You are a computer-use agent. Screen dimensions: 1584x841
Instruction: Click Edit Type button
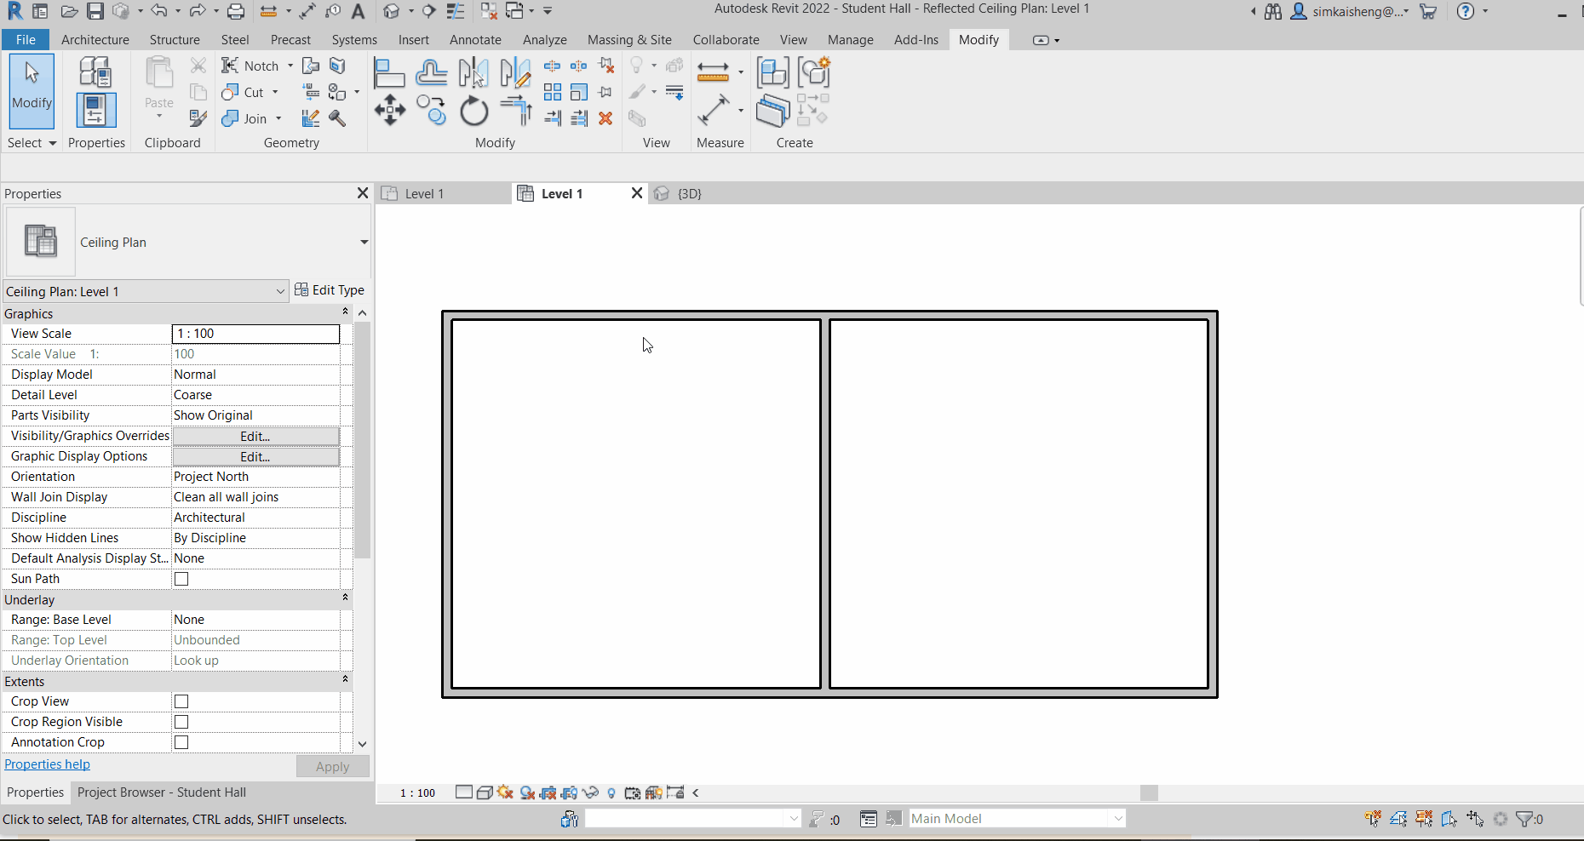pyautogui.click(x=330, y=290)
